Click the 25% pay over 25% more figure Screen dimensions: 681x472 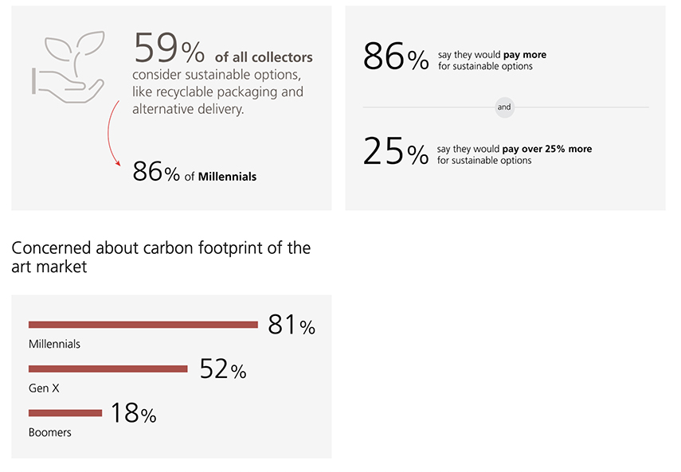click(396, 151)
